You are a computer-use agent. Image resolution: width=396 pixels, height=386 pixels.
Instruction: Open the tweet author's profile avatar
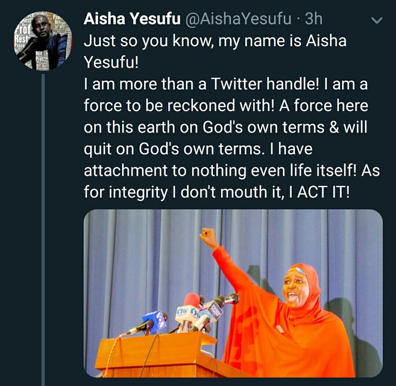tap(42, 42)
